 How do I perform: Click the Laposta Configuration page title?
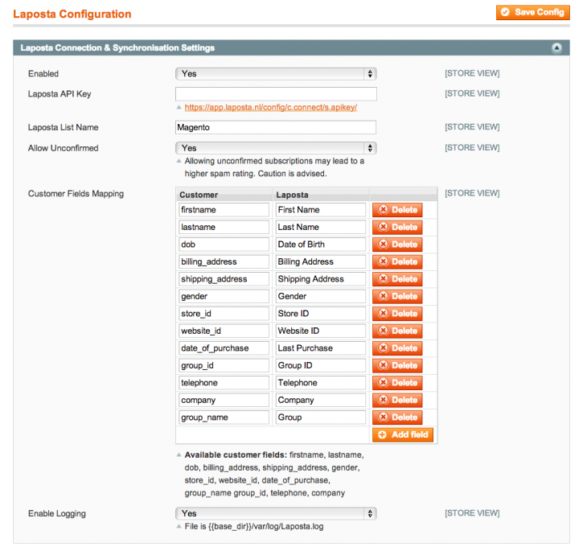pyautogui.click(x=72, y=14)
